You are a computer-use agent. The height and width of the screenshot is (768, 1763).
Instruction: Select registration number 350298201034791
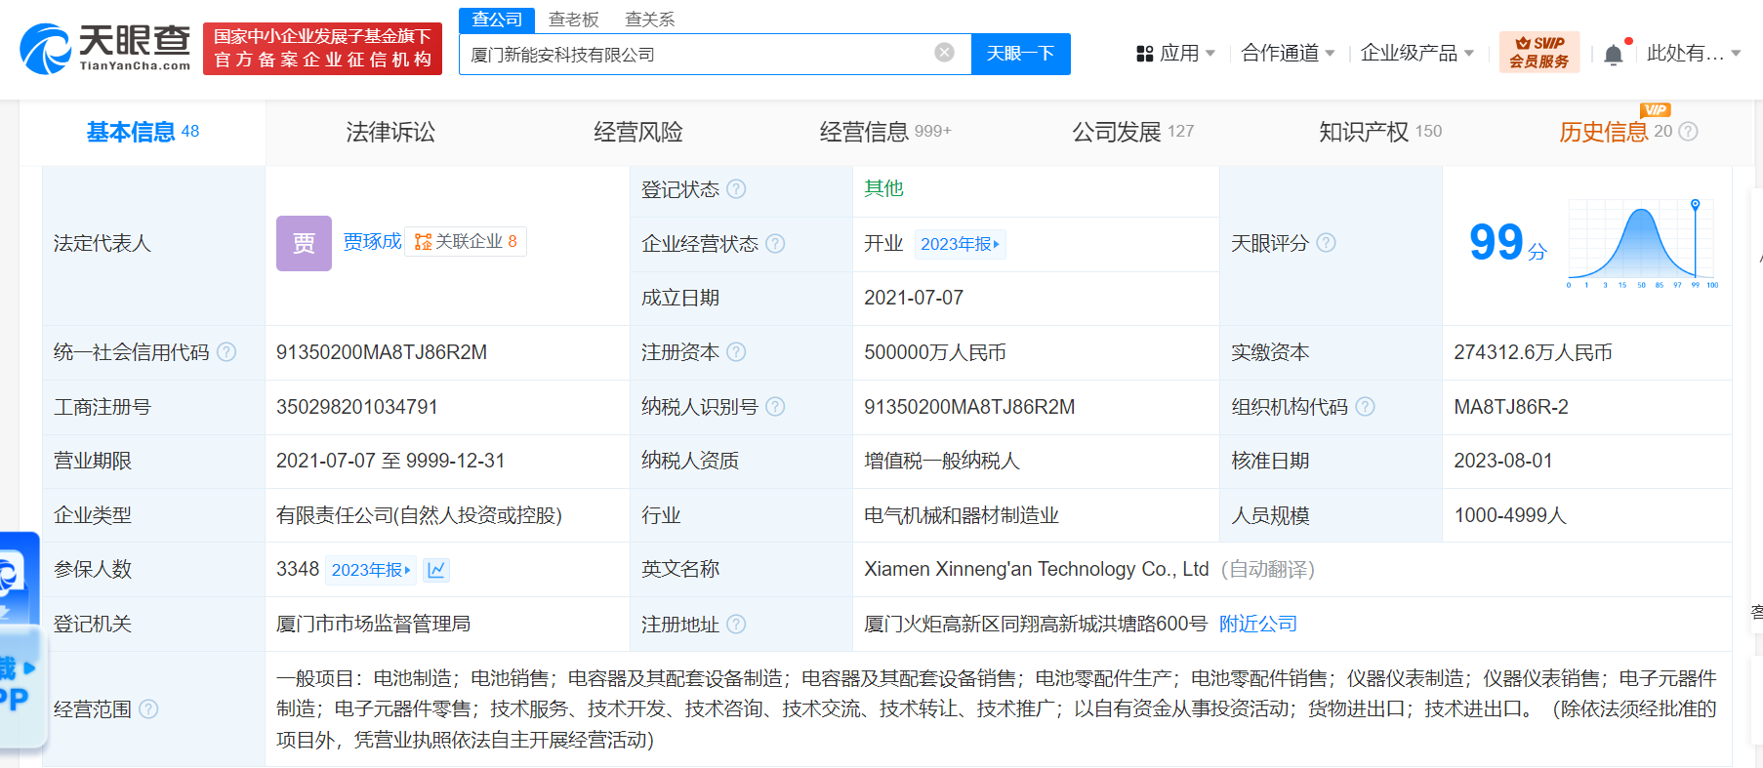[x=357, y=407]
